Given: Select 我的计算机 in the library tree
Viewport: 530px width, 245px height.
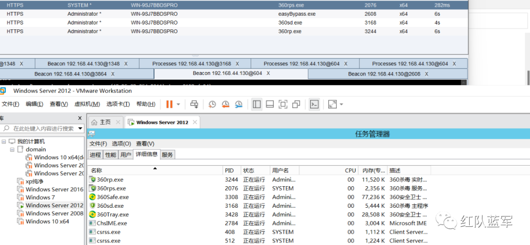Looking at the screenshot, I should [x=31, y=142].
